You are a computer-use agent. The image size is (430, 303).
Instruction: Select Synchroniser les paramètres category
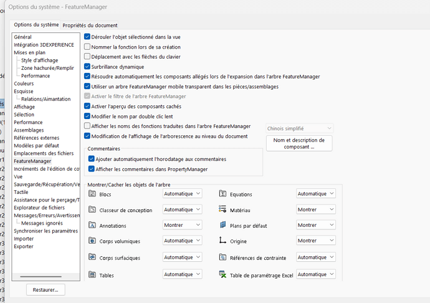45,231
